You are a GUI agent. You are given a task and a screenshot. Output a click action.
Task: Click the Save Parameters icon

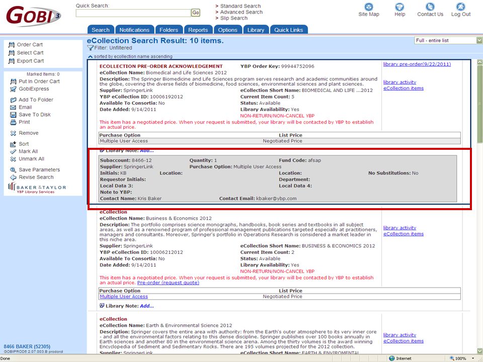coord(13,169)
